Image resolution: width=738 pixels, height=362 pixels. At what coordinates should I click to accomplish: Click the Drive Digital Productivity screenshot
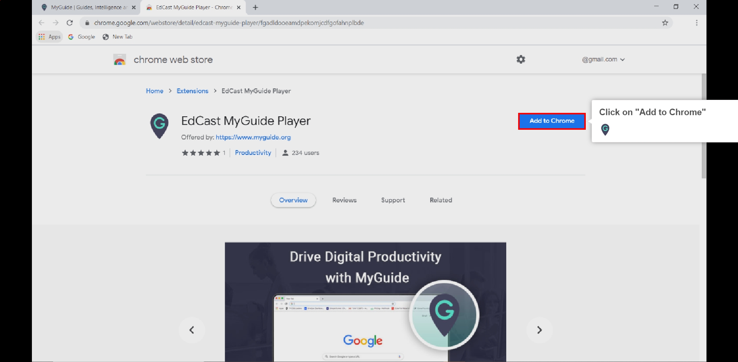coord(365,302)
